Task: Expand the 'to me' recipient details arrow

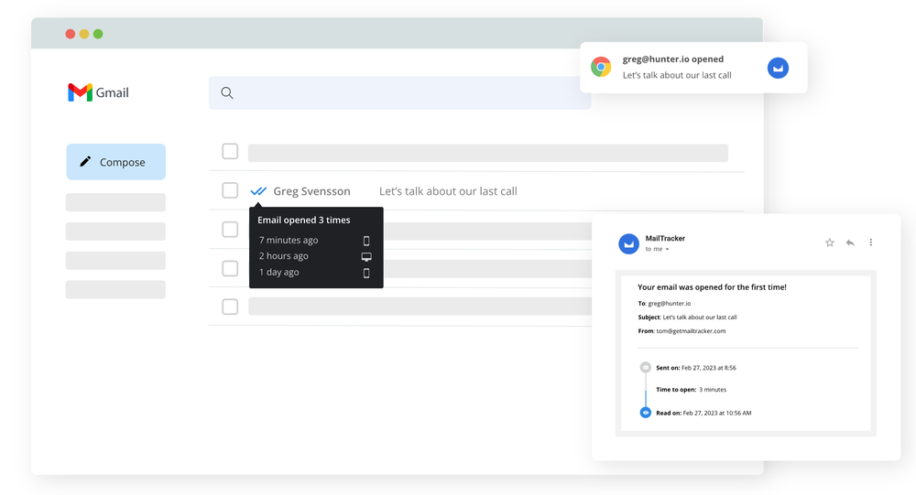Action: (667, 249)
